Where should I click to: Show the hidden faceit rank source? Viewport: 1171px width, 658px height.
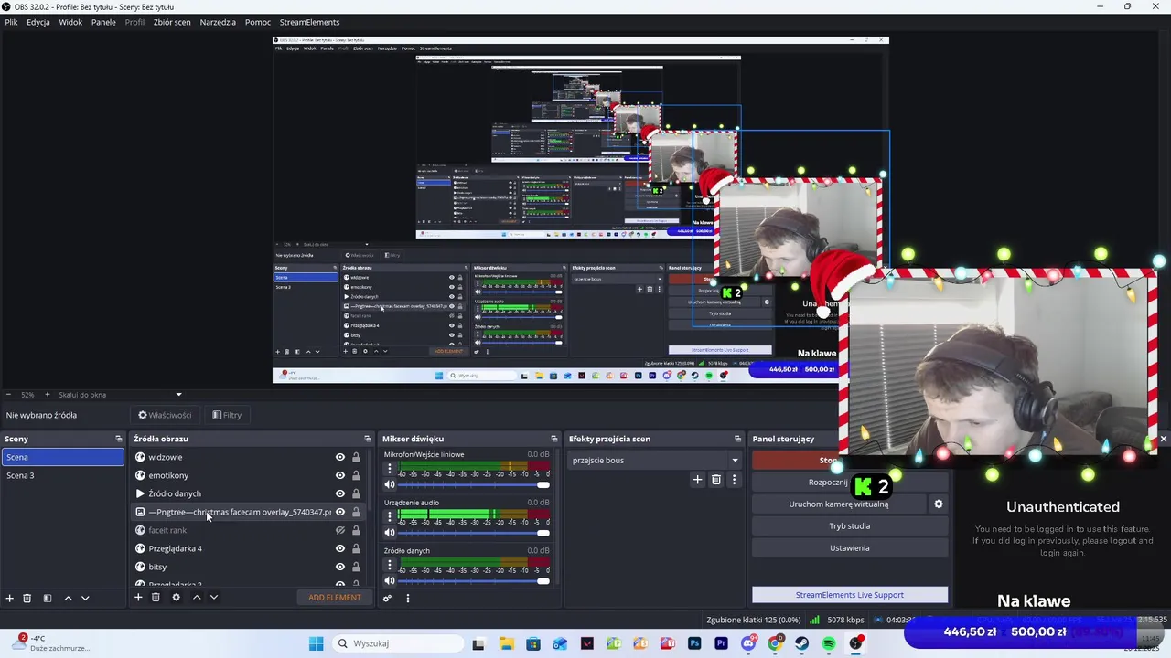pyautogui.click(x=340, y=530)
